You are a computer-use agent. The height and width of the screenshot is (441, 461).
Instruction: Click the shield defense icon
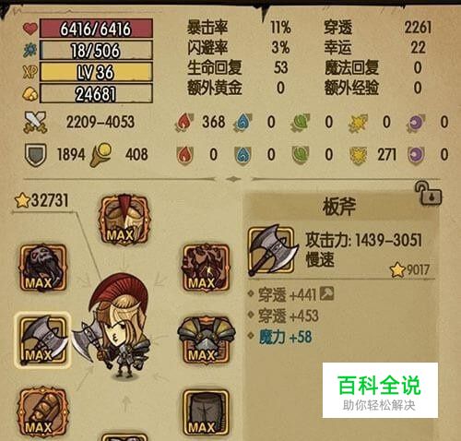point(35,155)
